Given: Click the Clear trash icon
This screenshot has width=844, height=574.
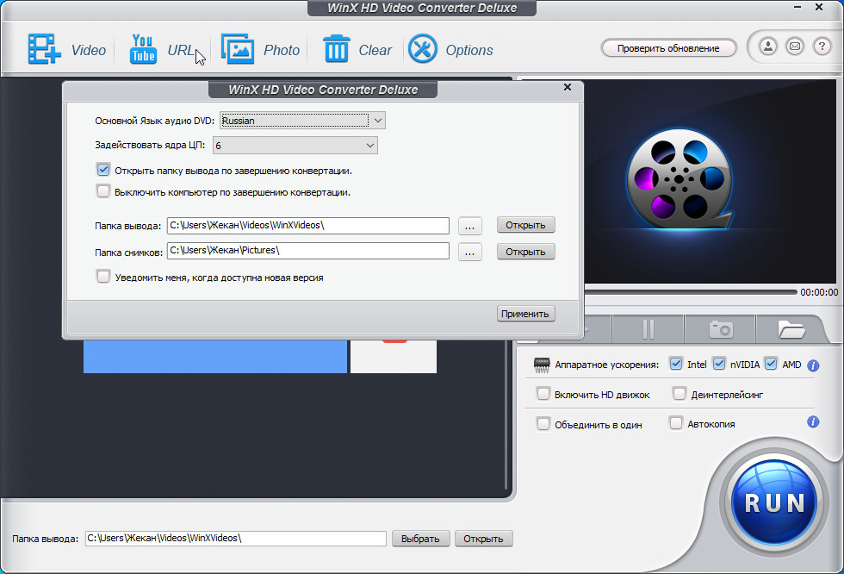Looking at the screenshot, I should pyautogui.click(x=337, y=48).
